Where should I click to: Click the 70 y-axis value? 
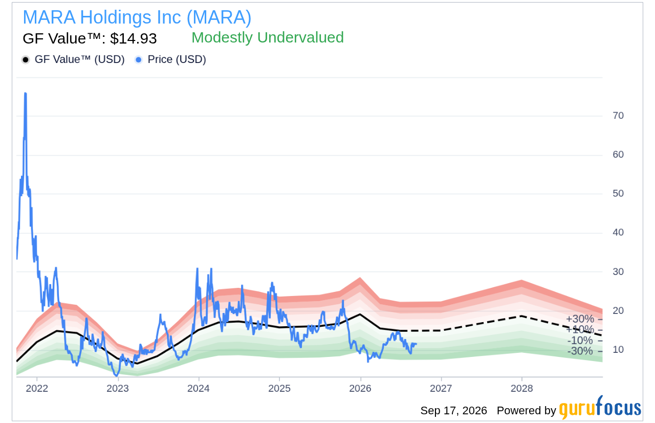[618, 116]
